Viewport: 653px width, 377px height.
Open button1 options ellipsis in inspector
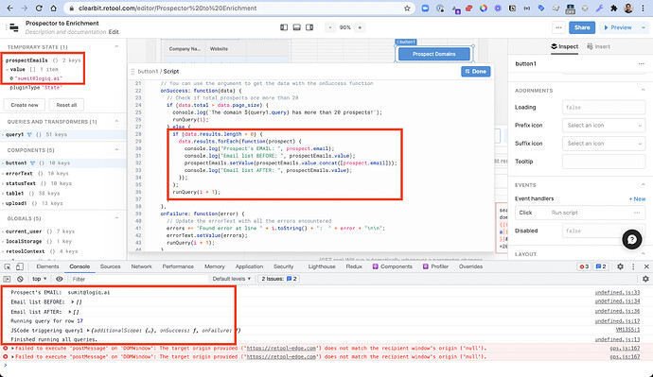pos(641,63)
